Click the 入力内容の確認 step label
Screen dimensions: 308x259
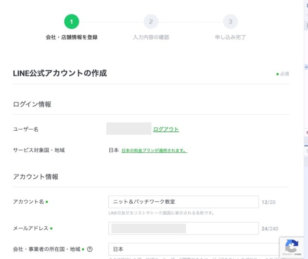coord(151,37)
